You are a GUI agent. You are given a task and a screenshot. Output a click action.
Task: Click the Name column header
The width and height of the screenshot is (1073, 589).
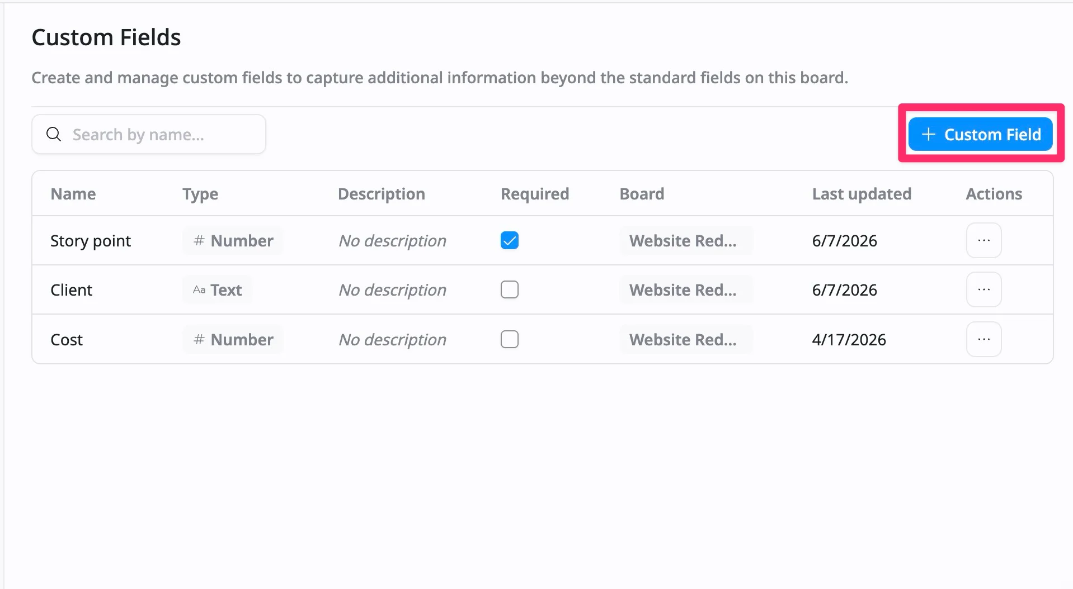73,194
